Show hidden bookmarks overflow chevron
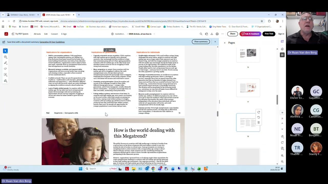Viewport: 328px width, 184px height. click(280, 27)
